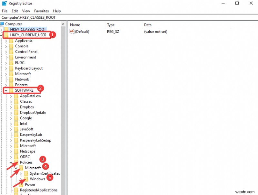Click the ab string-value icon beside (Default)
Image resolution: width=258 pixels, height=195 pixels.
coord(72,32)
